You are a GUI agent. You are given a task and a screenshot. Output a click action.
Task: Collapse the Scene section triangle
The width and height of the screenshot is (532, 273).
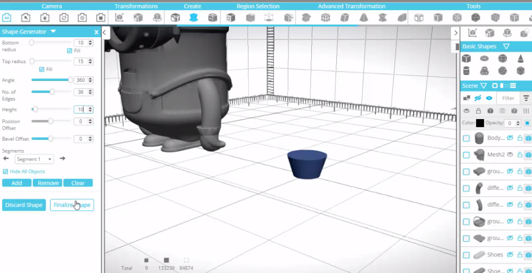pyautogui.click(x=484, y=86)
